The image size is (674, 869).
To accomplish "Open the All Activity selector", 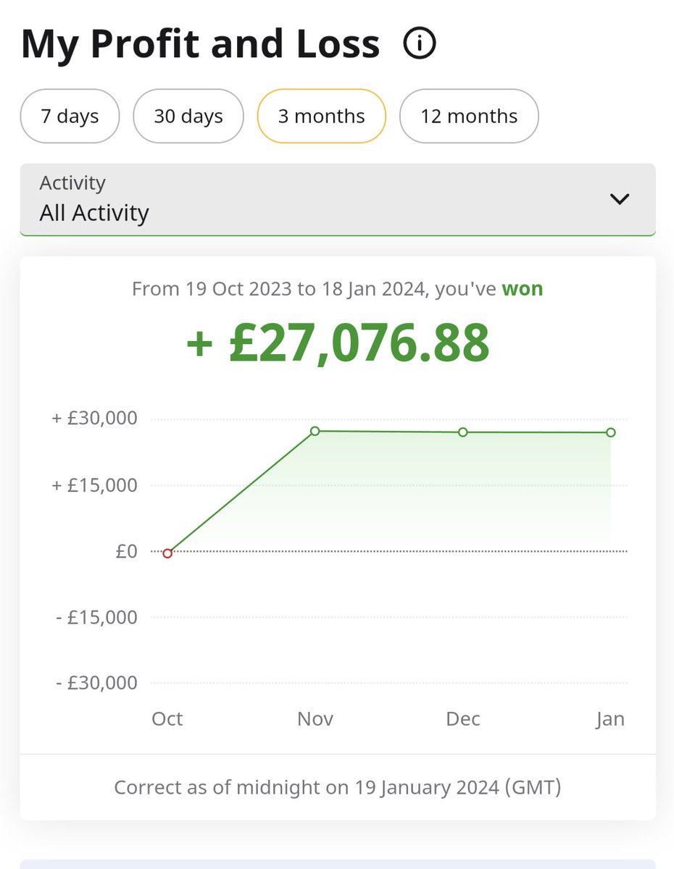I will pyautogui.click(x=338, y=199).
